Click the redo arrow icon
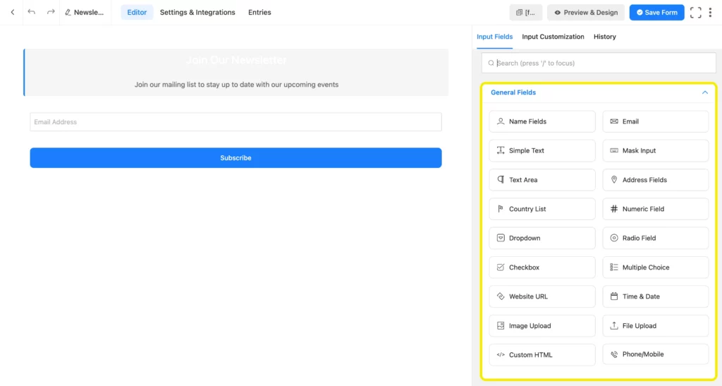This screenshot has height=386, width=722. (51, 12)
